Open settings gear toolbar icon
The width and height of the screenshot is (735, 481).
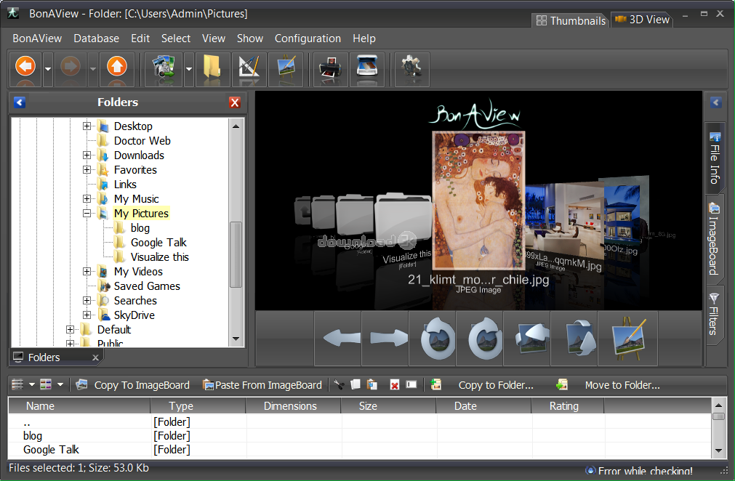pos(412,69)
